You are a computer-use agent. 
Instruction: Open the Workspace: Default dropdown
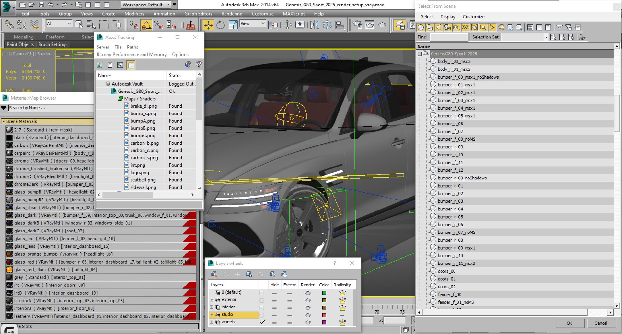[x=146, y=5]
